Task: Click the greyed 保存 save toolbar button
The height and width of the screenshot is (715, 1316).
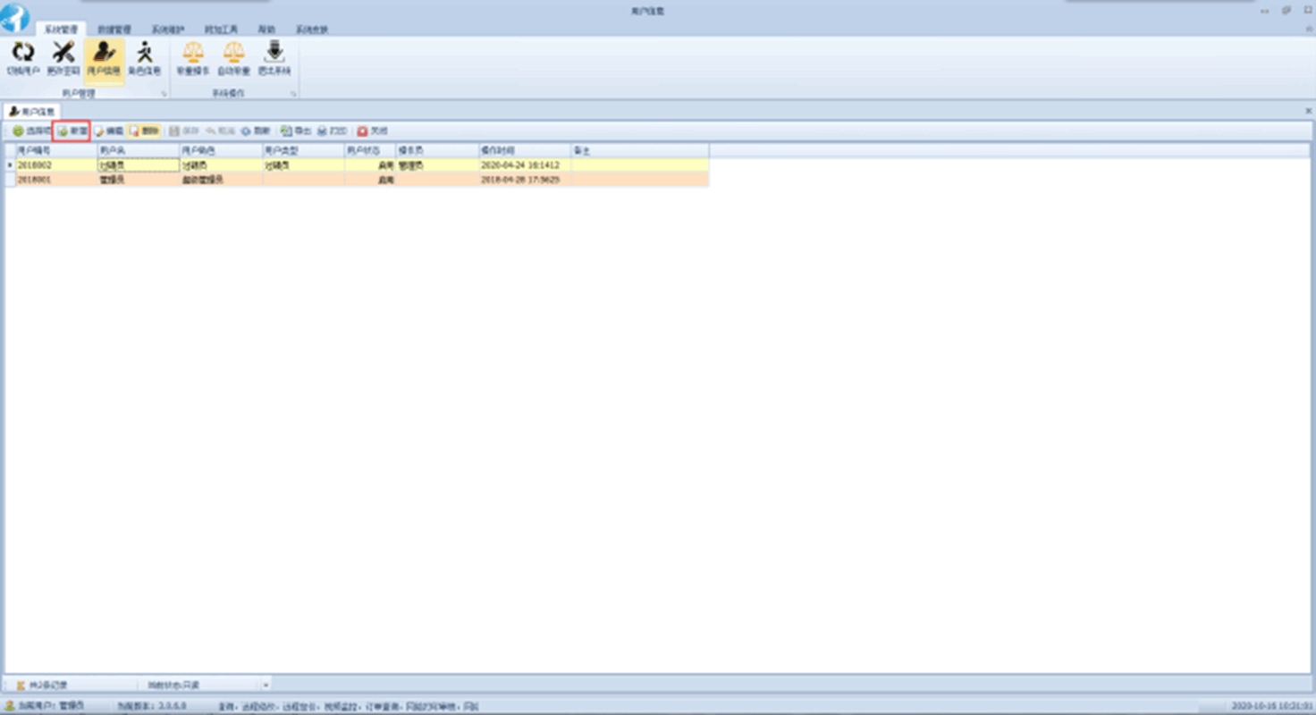Action: pyautogui.click(x=184, y=131)
